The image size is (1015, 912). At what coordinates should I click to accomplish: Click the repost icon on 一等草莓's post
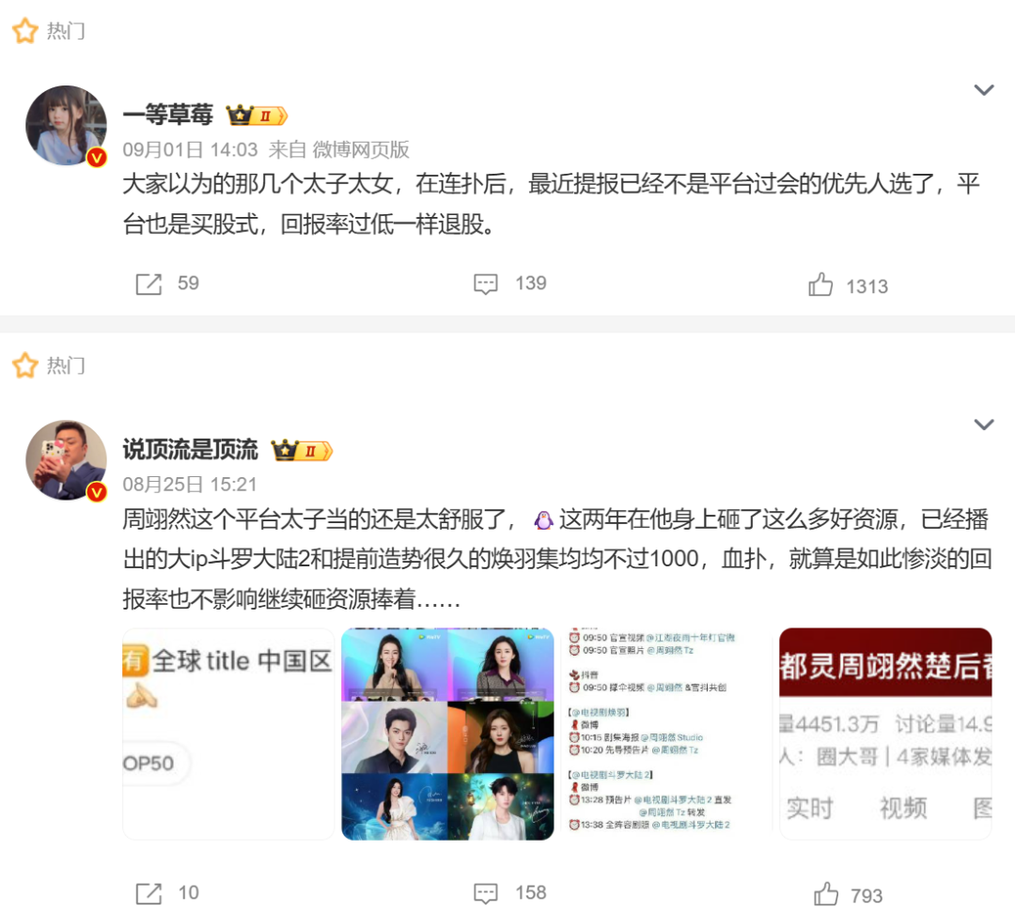148,284
